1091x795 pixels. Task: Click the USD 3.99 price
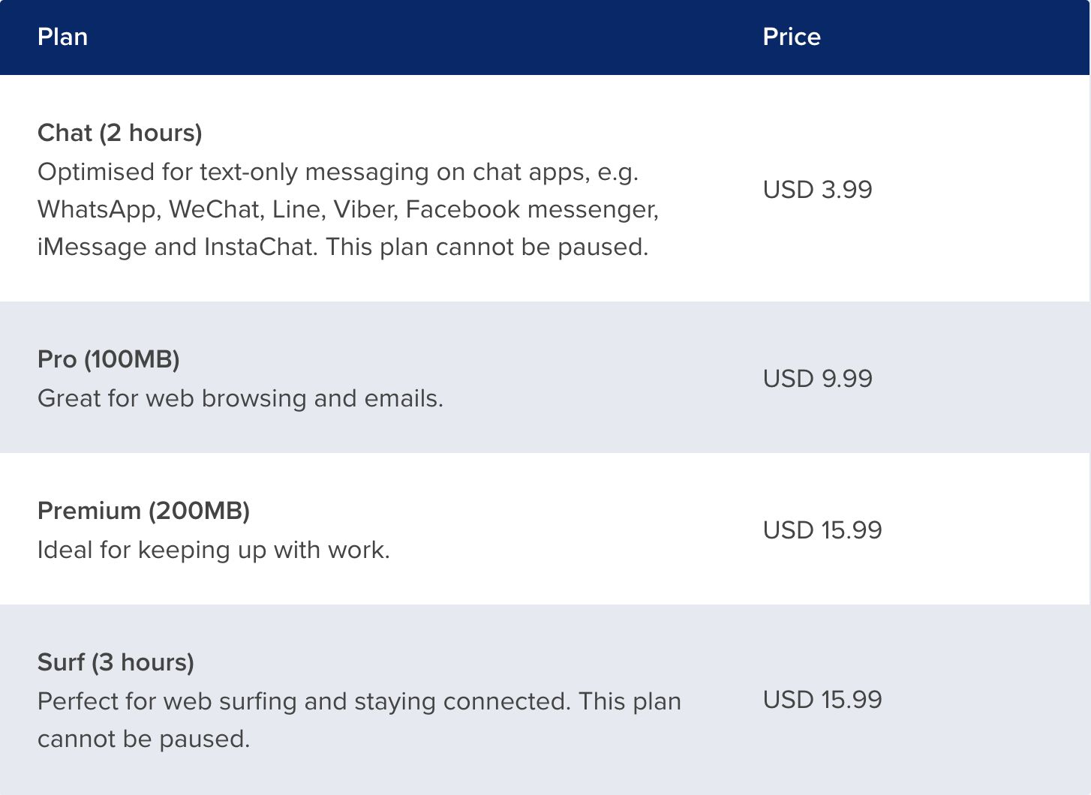(x=817, y=189)
